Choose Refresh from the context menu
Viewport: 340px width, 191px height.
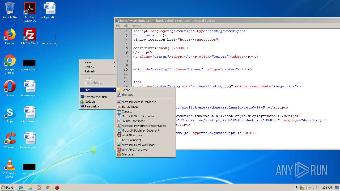(x=98, y=71)
